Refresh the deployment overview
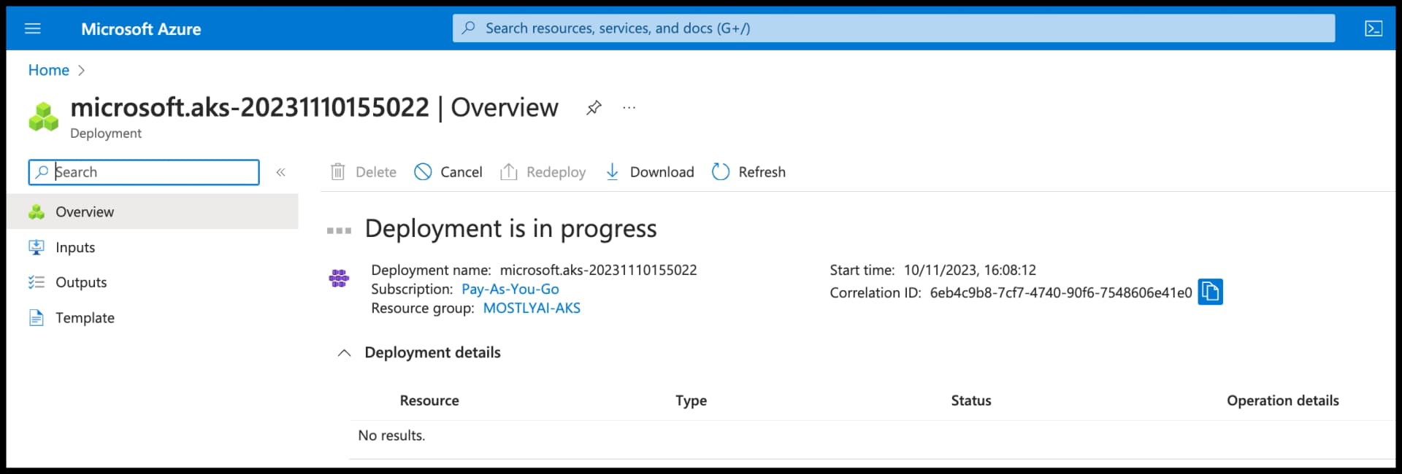Screen dimensions: 1402x474 coord(748,172)
